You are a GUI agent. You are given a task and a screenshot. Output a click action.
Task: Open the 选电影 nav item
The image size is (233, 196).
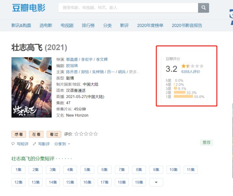pyautogui.click(x=46, y=25)
